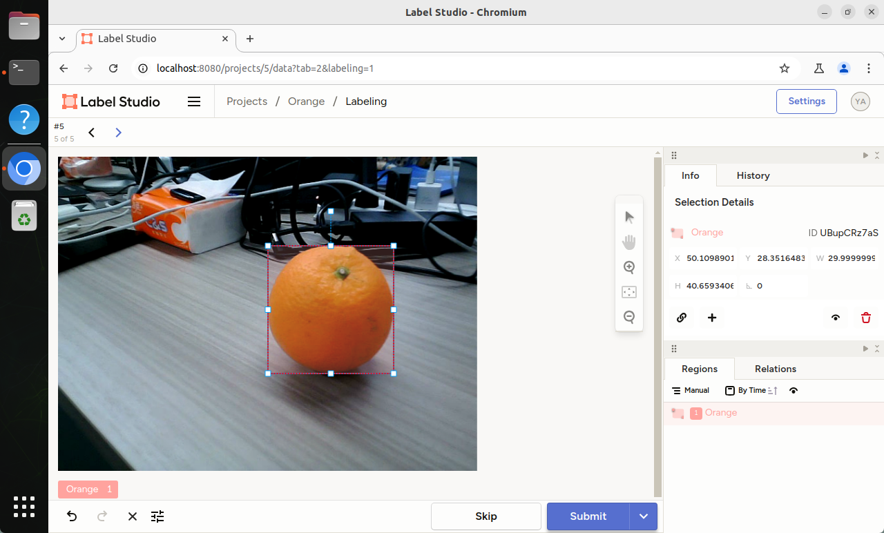Click the Skip button
Viewport: 884px width, 533px height.
point(486,516)
